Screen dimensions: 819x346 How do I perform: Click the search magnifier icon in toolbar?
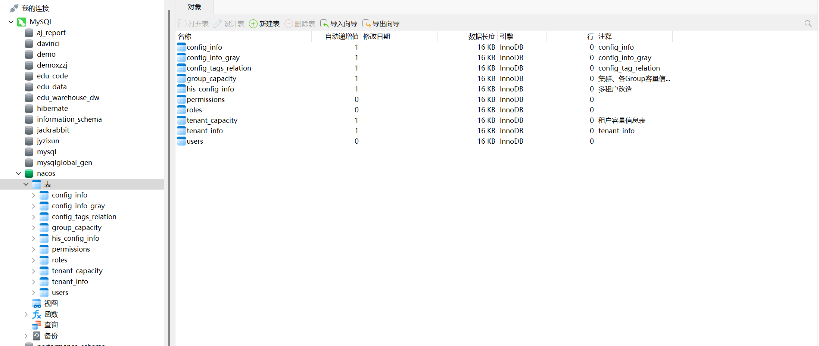point(808,24)
